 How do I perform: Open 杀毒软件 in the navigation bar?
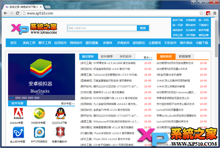tap(123, 43)
